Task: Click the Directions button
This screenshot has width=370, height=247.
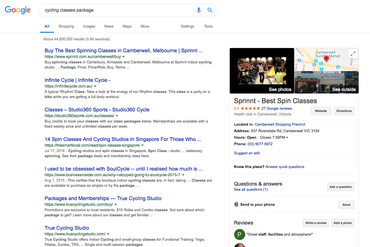Action: tap(344, 111)
